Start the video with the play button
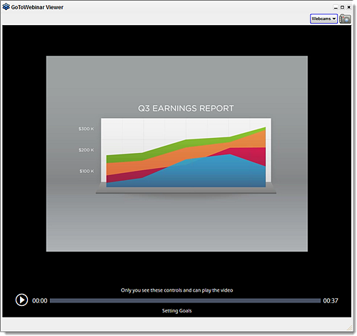 21,300
